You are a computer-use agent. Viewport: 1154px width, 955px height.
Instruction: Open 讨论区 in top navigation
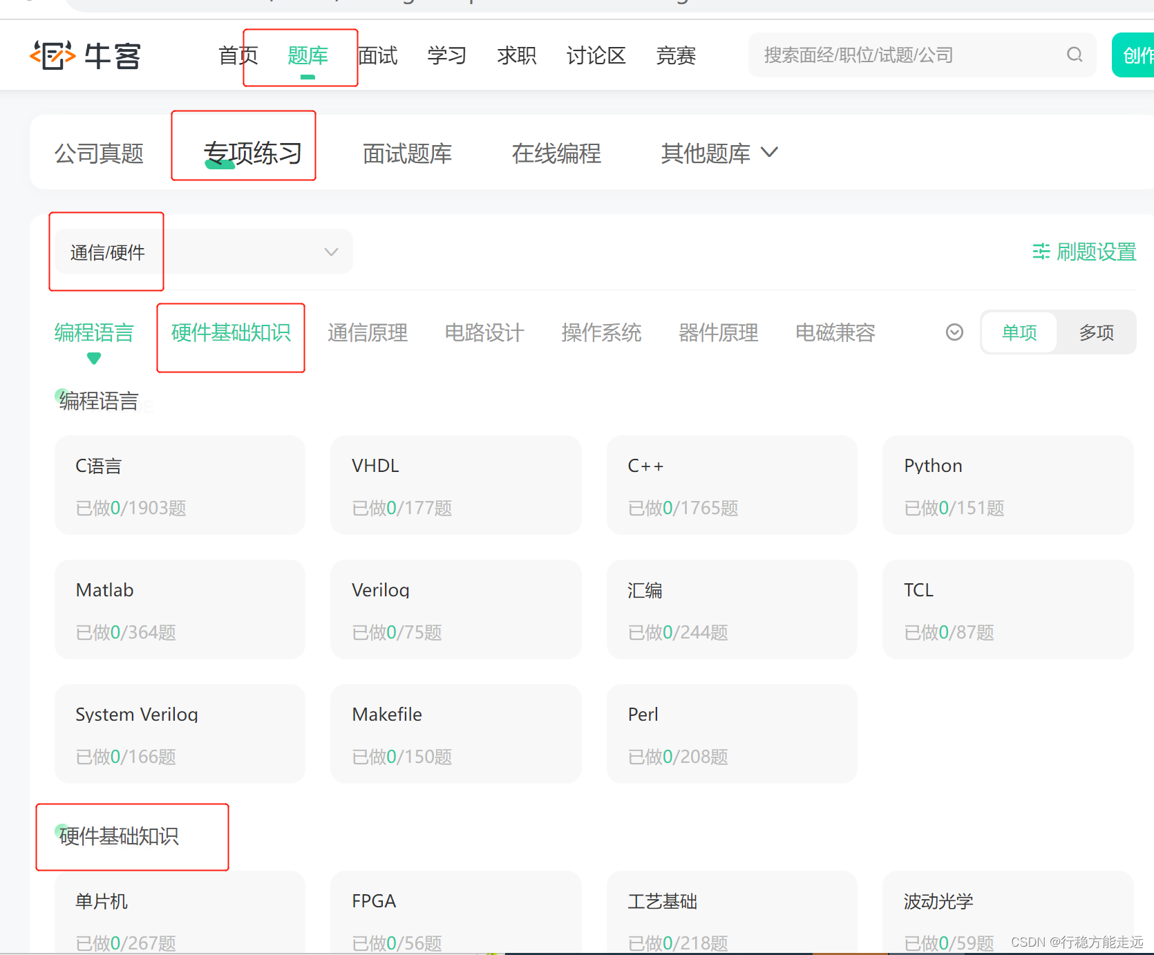click(x=596, y=55)
